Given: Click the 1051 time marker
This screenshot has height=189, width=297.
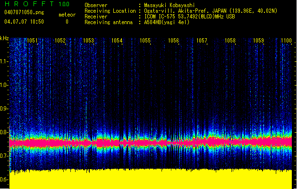Looking at the screenshot, I should pyautogui.click(x=33, y=41).
